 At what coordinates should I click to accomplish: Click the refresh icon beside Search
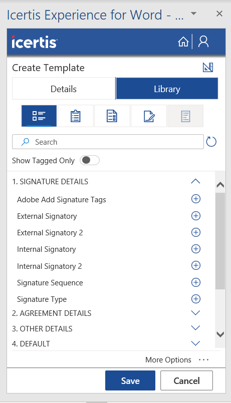(x=211, y=142)
